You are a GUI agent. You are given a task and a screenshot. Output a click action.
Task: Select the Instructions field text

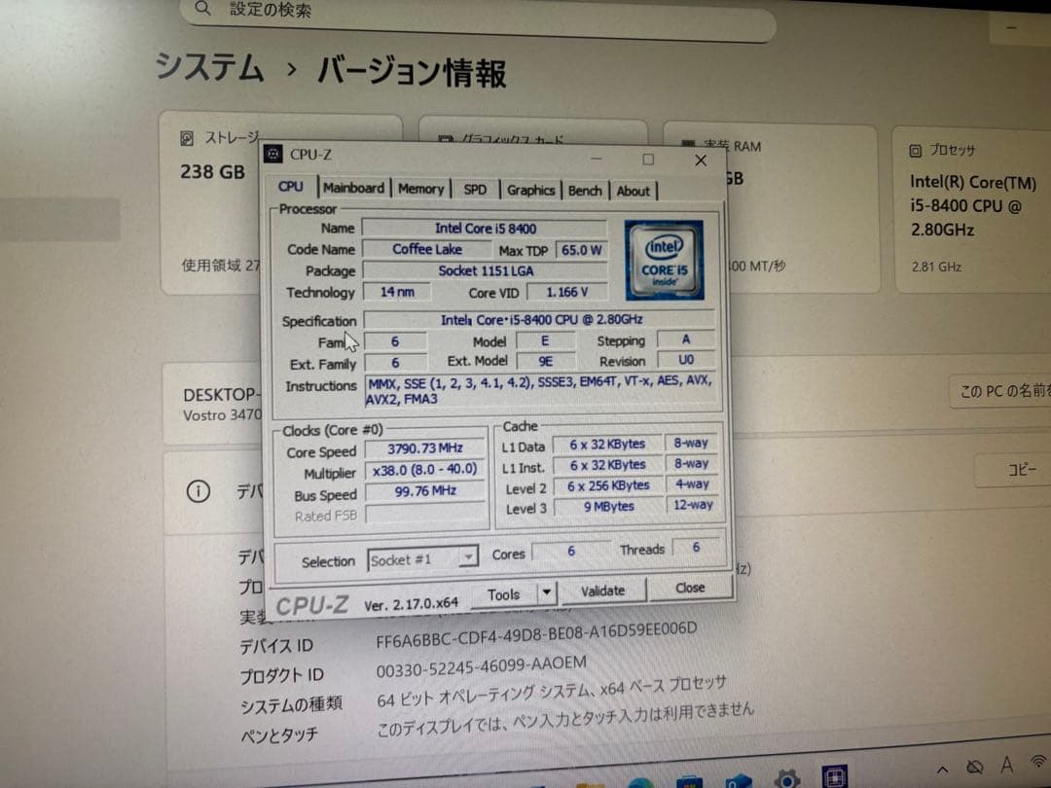[x=540, y=390]
